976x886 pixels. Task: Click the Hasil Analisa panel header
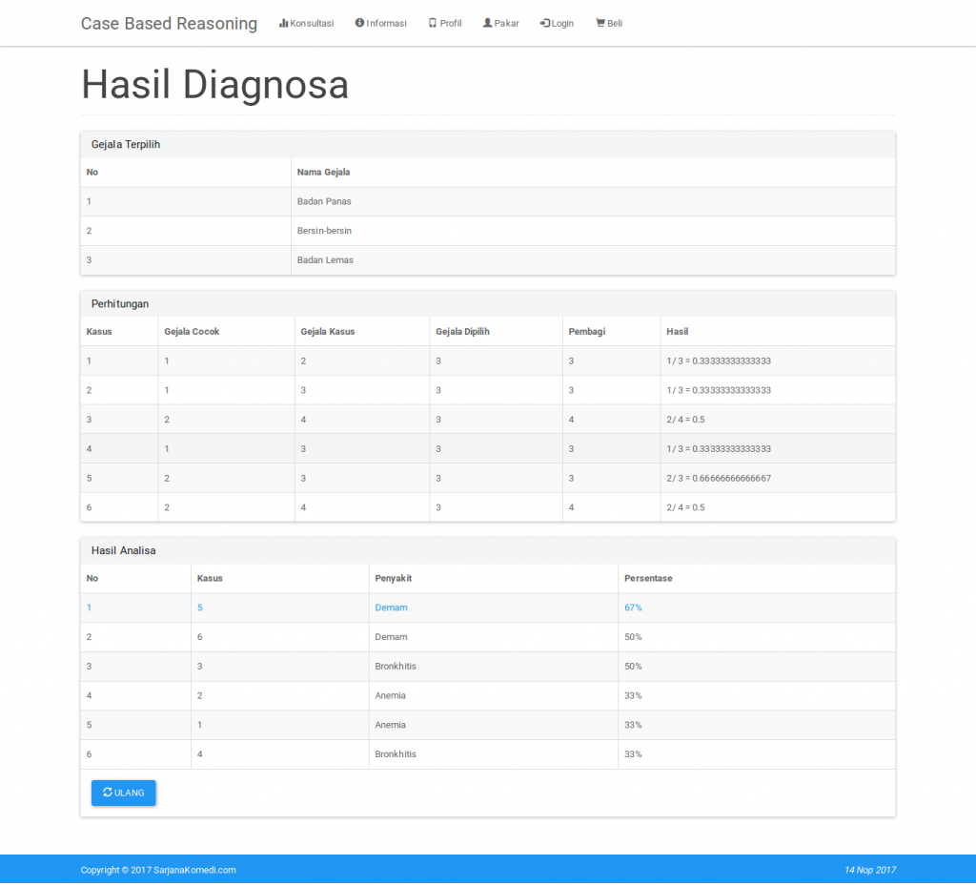[487, 550]
